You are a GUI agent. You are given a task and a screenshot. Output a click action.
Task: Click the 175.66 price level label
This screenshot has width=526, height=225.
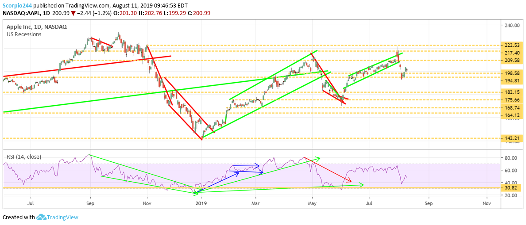[511, 100]
